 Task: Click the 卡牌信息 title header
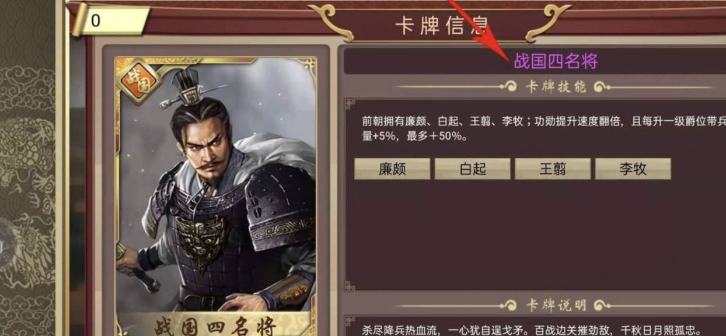(x=442, y=25)
